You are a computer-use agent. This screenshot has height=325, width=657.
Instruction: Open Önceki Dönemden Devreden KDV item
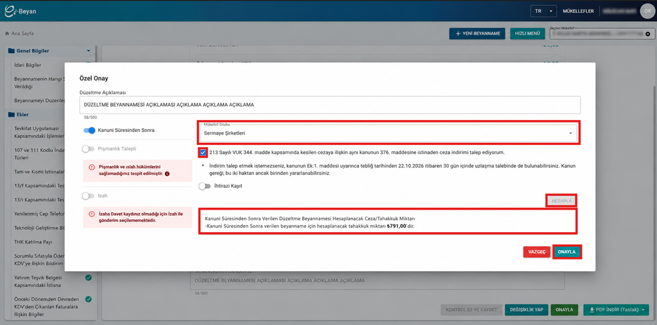(x=47, y=307)
